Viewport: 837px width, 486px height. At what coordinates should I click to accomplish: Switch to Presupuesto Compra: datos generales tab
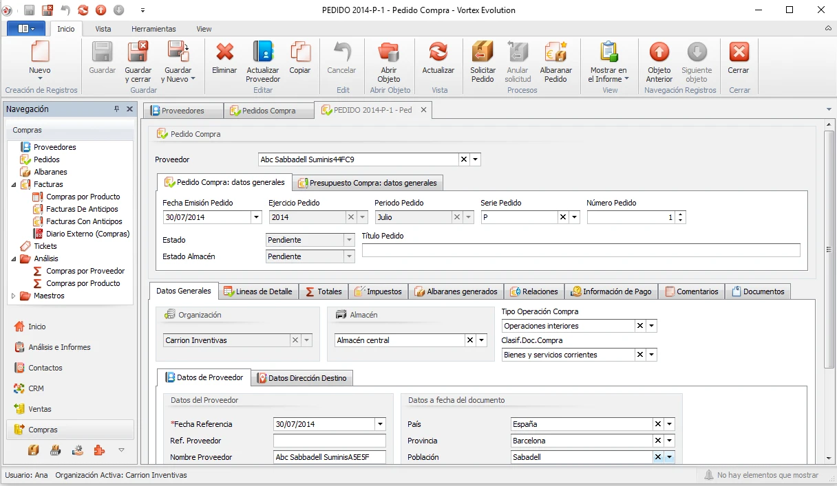coord(368,183)
